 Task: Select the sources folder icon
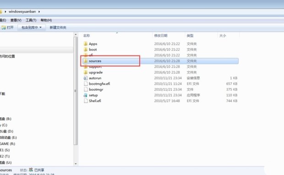coord(86,61)
